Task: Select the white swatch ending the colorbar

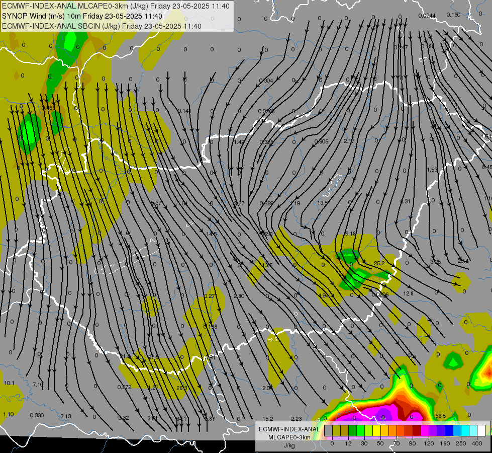Action: [x=481, y=430]
